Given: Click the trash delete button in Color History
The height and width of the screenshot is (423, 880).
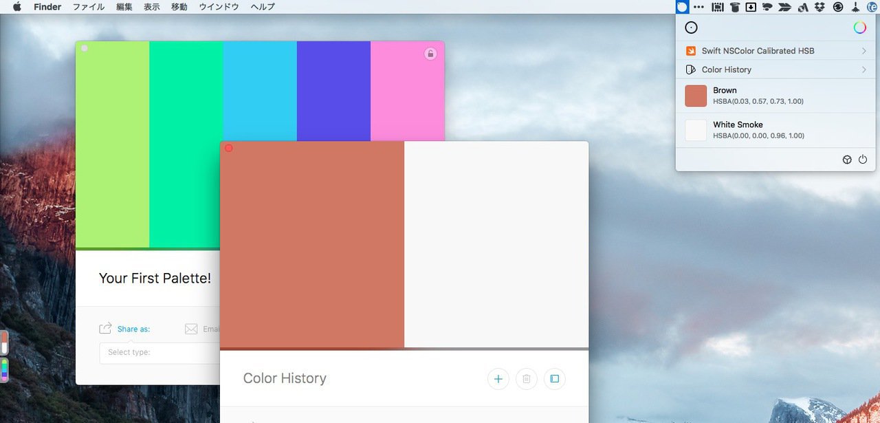Looking at the screenshot, I should point(527,379).
